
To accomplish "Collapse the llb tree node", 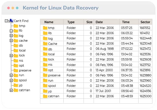I will 11,31.
